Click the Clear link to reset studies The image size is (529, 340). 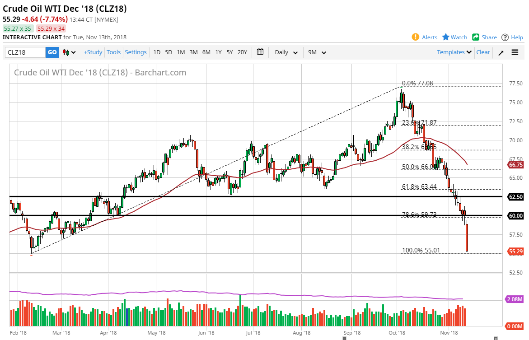[483, 52]
